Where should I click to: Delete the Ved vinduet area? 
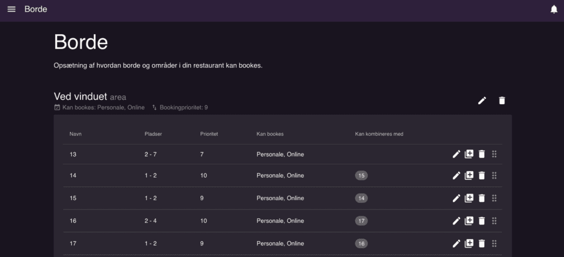(x=502, y=100)
